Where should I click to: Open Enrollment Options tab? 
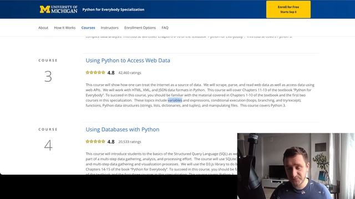[x=140, y=28]
